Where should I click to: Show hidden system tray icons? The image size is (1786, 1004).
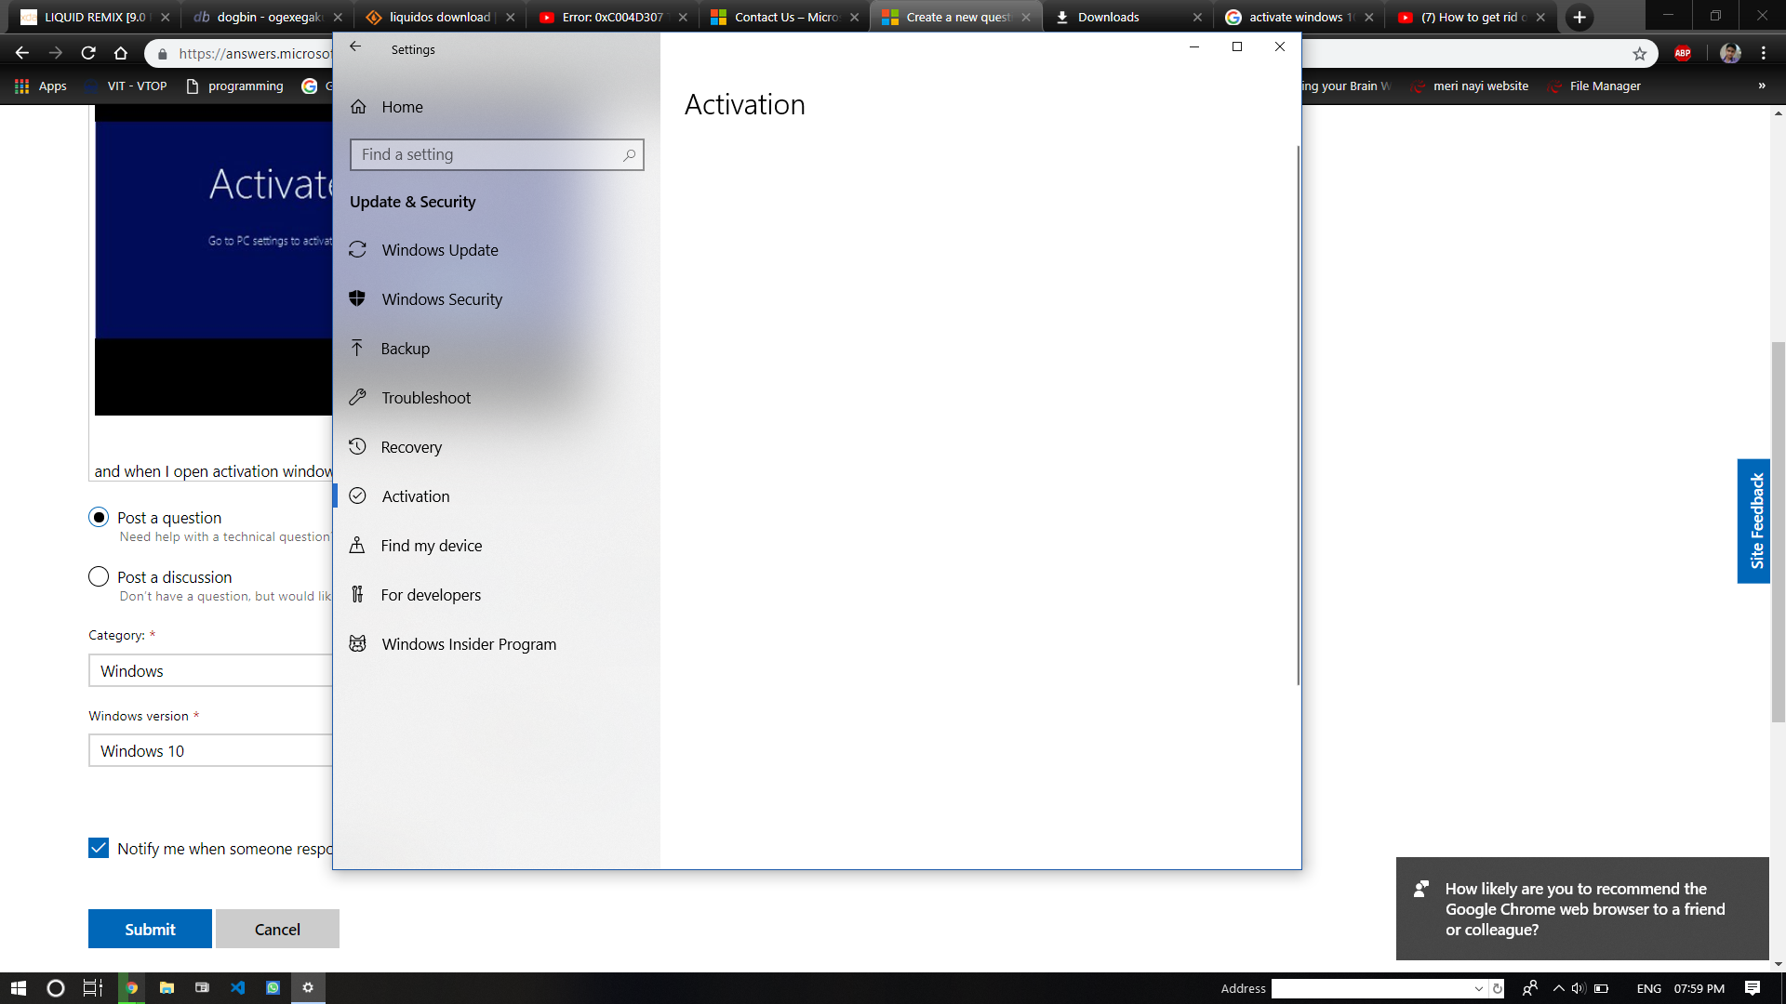click(1559, 988)
